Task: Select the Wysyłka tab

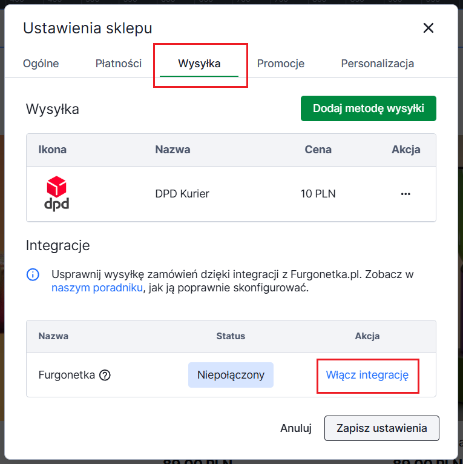Action: [199, 64]
